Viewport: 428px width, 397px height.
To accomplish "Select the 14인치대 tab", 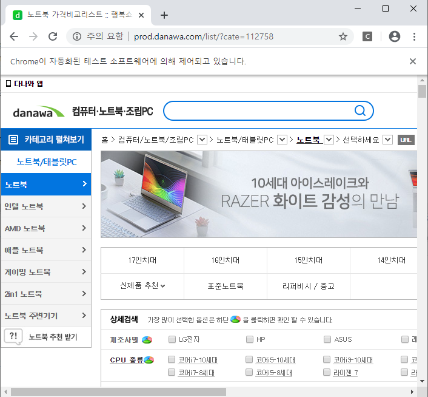I will click(x=384, y=260).
